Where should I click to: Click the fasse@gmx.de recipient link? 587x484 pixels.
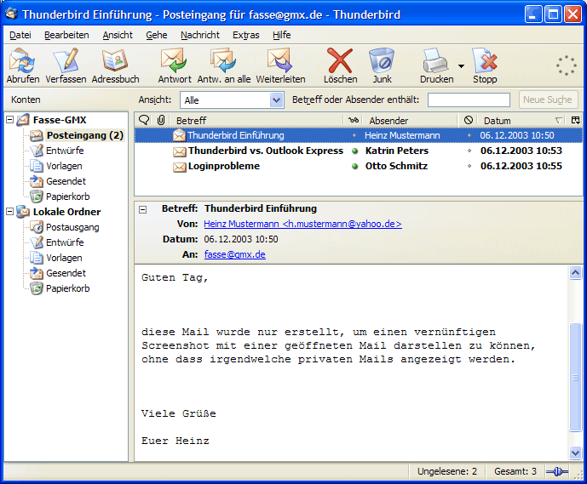[235, 254]
